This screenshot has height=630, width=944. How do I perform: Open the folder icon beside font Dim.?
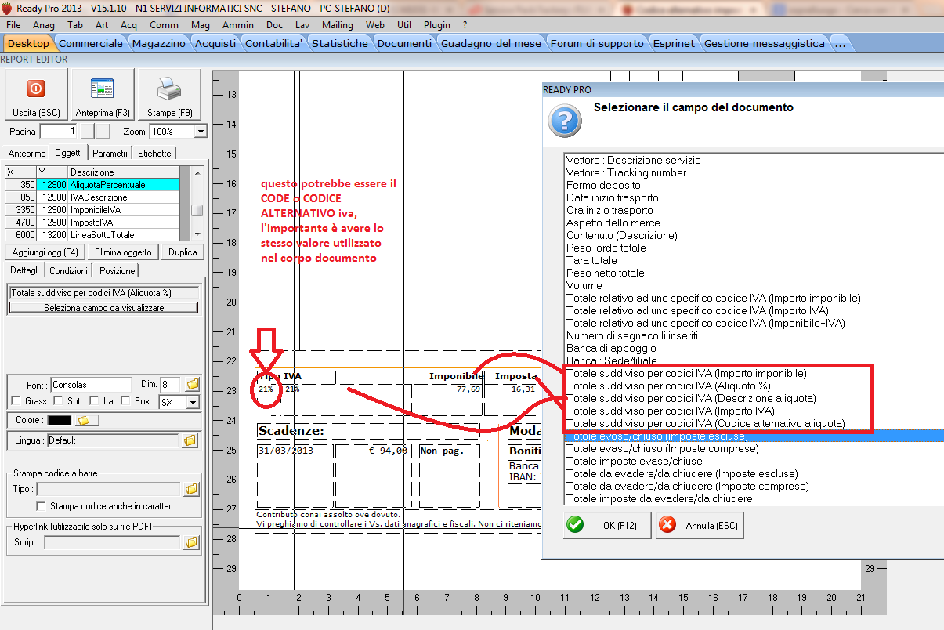click(x=193, y=385)
